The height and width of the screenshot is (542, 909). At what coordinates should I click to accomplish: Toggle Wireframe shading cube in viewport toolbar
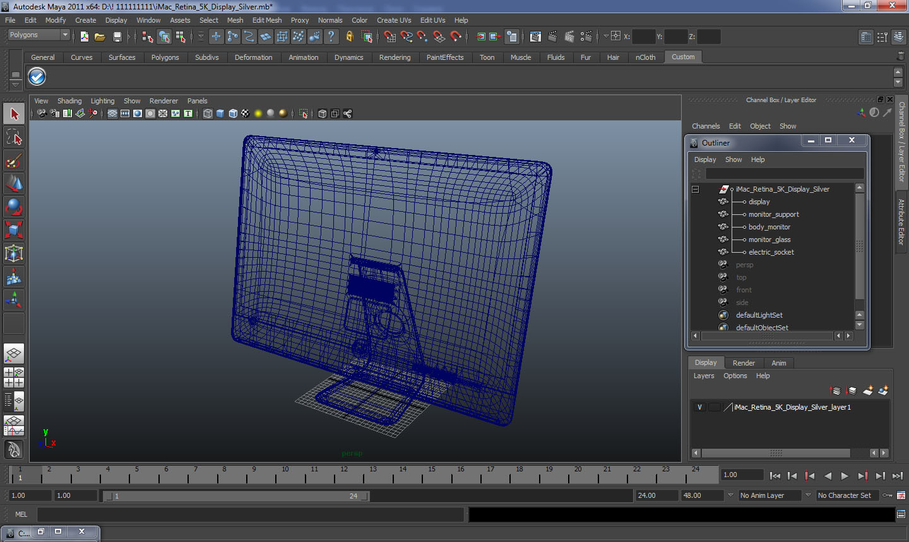coord(208,113)
